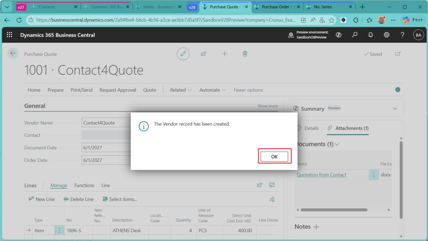Open the Quotation from Contact link

[321, 175]
